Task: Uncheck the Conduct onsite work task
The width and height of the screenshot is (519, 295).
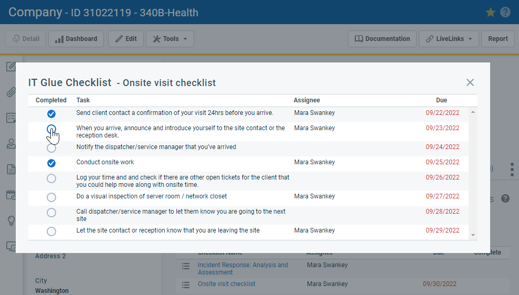Action: 51,163
